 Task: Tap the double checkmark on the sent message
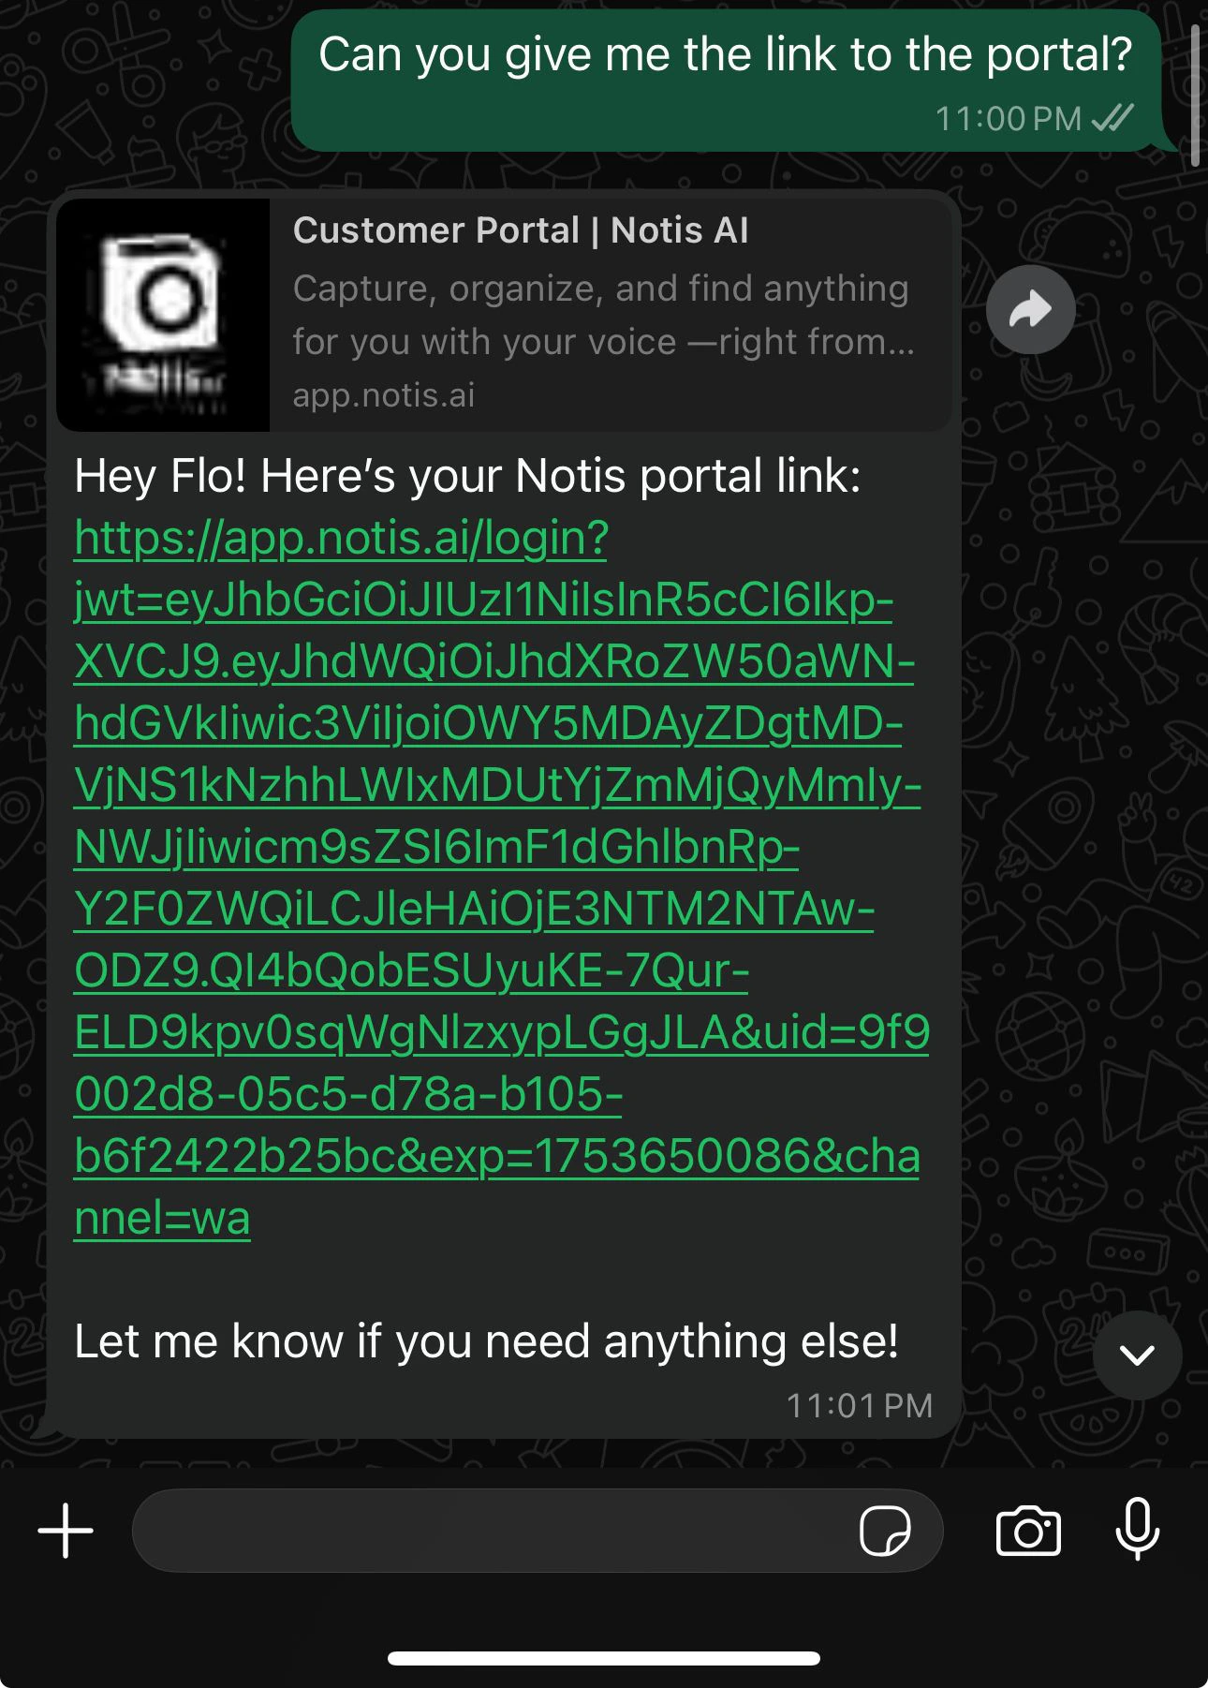point(1114,118)
